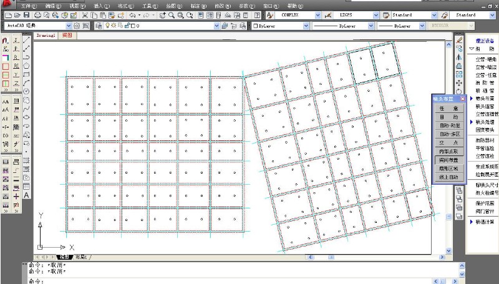The height and width of the screenshot is (284, 499).
Task: Open the layer 0 dropdown list
Action: 216,26
